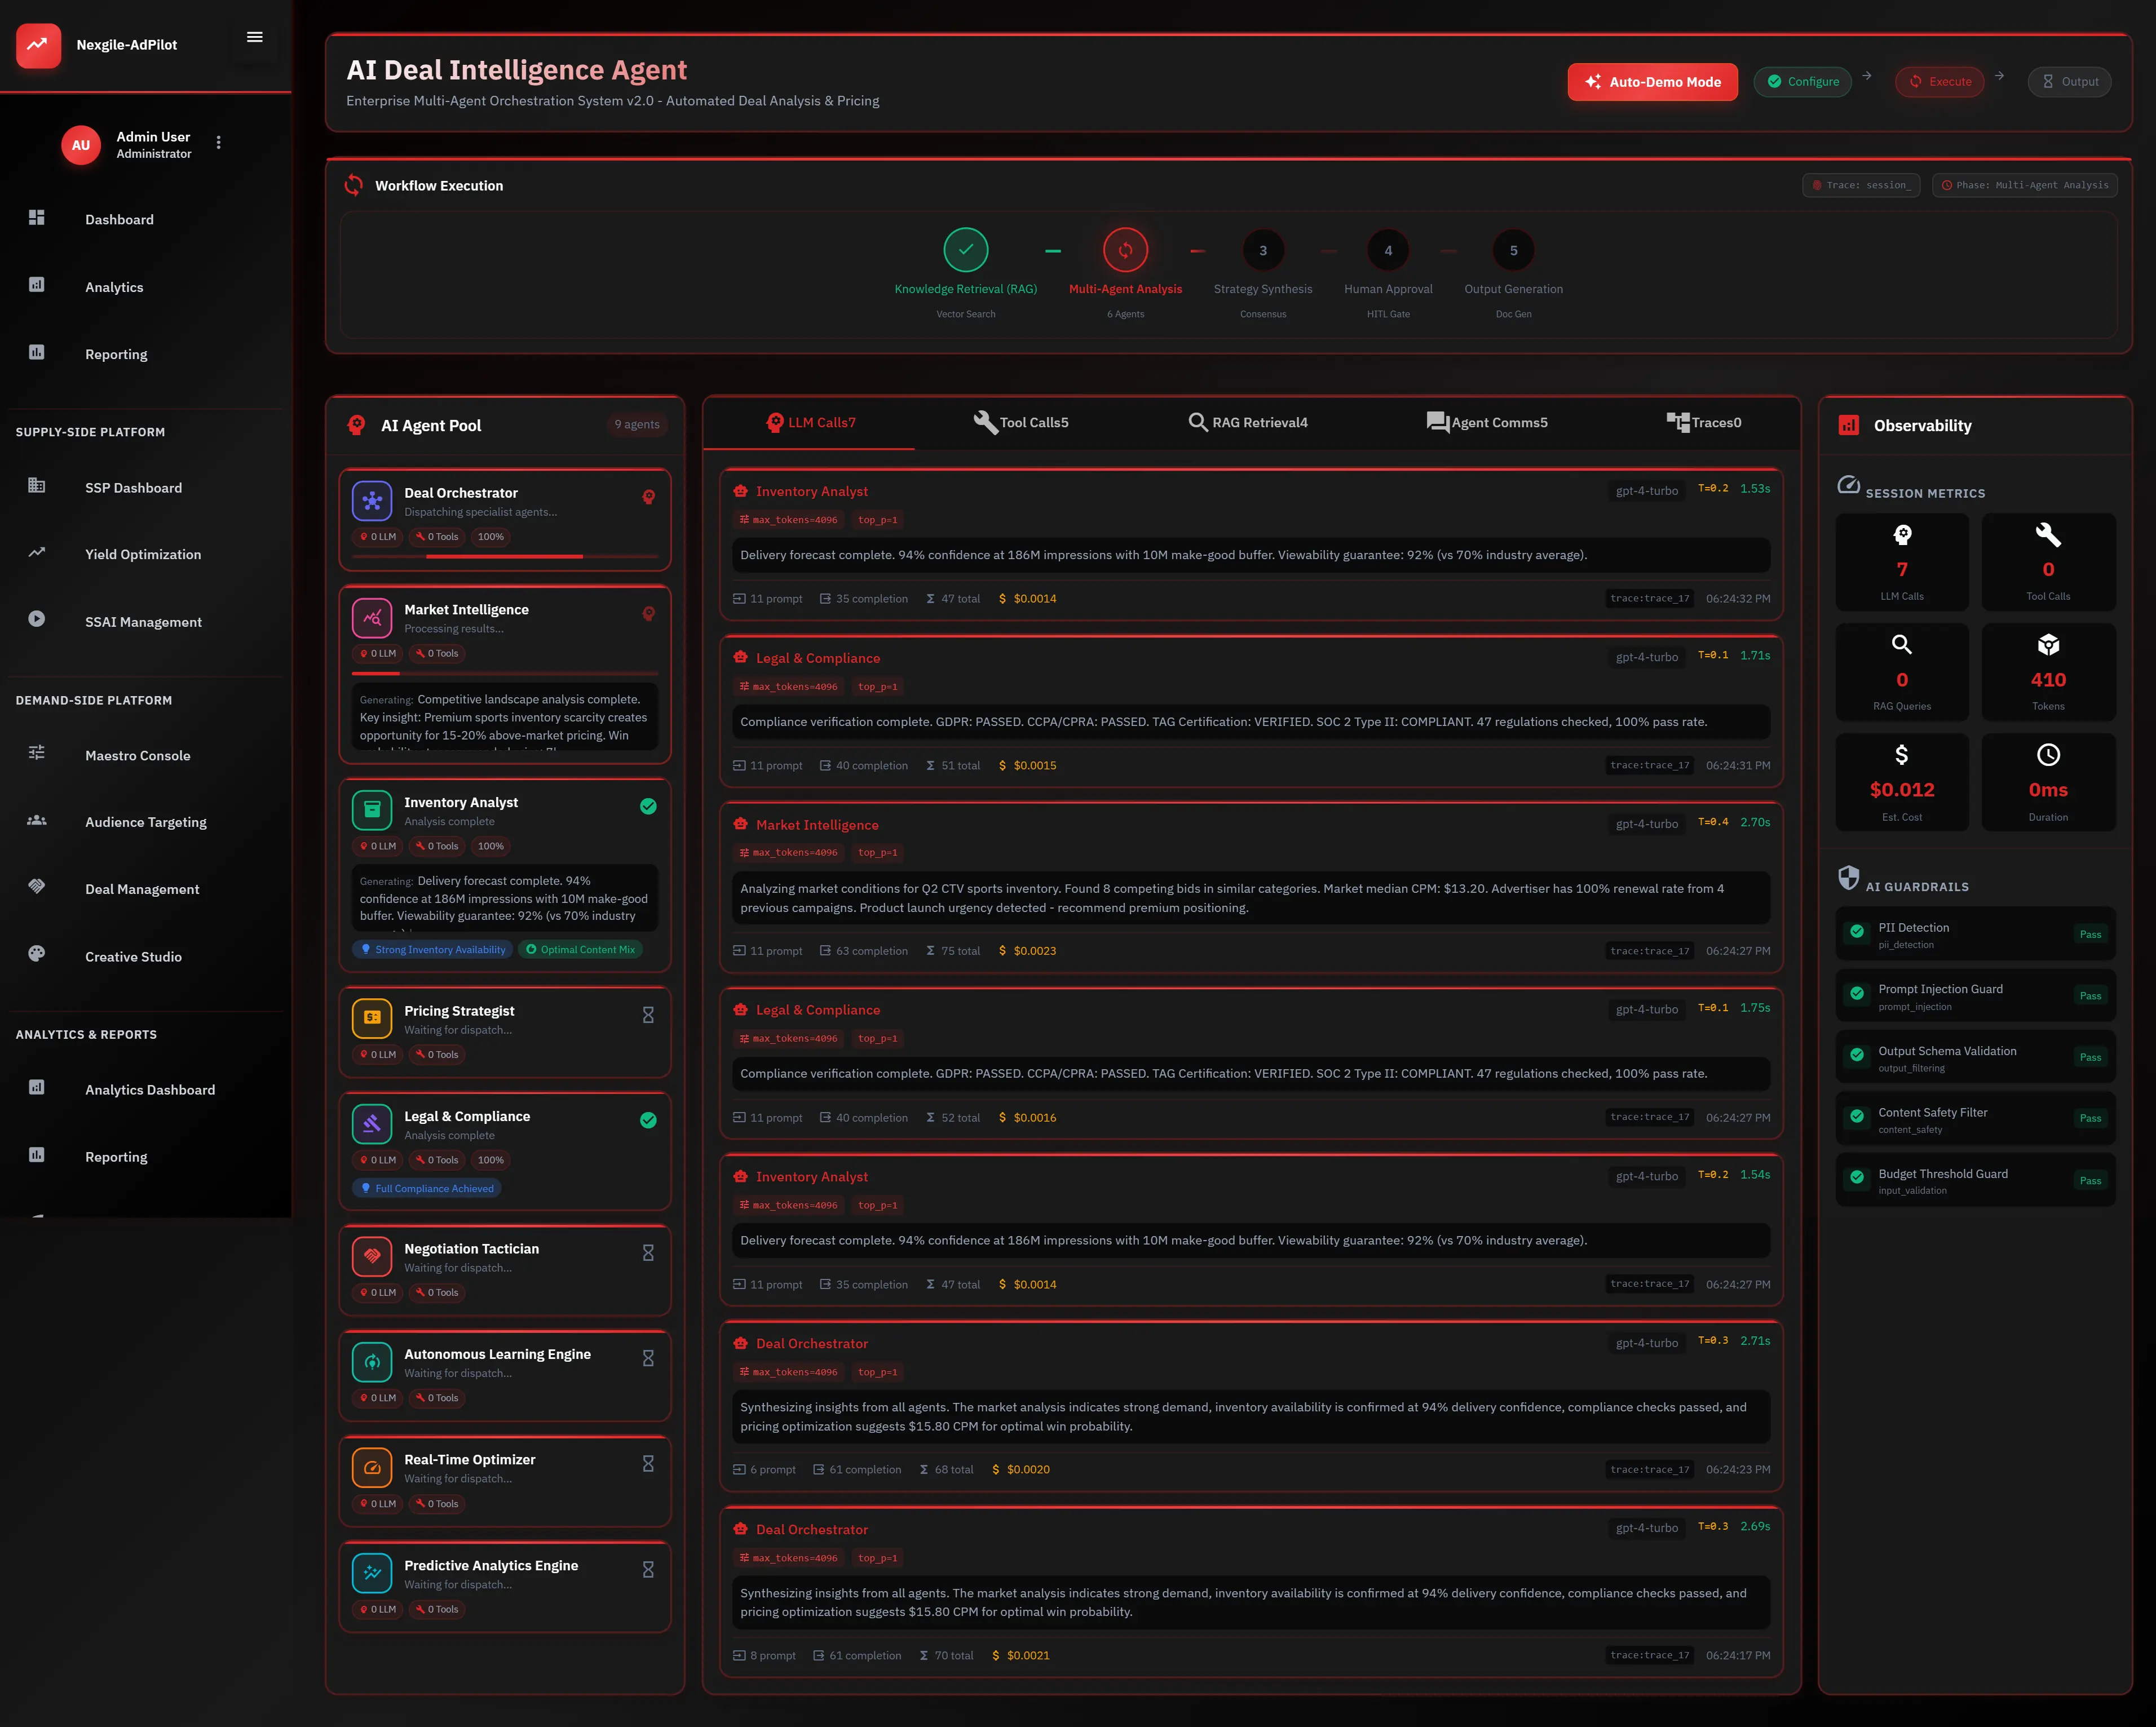This screenshot has height=1727, width=2156.
Task: Click the Nexgile-AdPilot logo
Action: (x=38, y=45)
